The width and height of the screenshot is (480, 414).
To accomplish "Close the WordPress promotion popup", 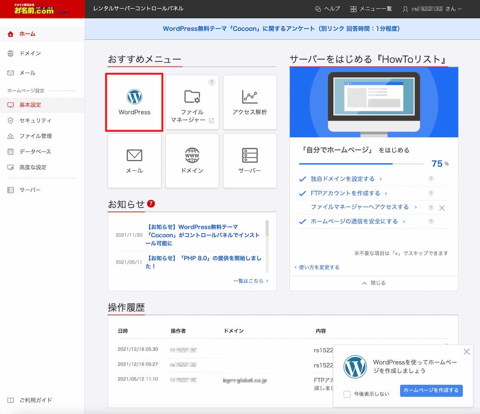I will [466, 352].
